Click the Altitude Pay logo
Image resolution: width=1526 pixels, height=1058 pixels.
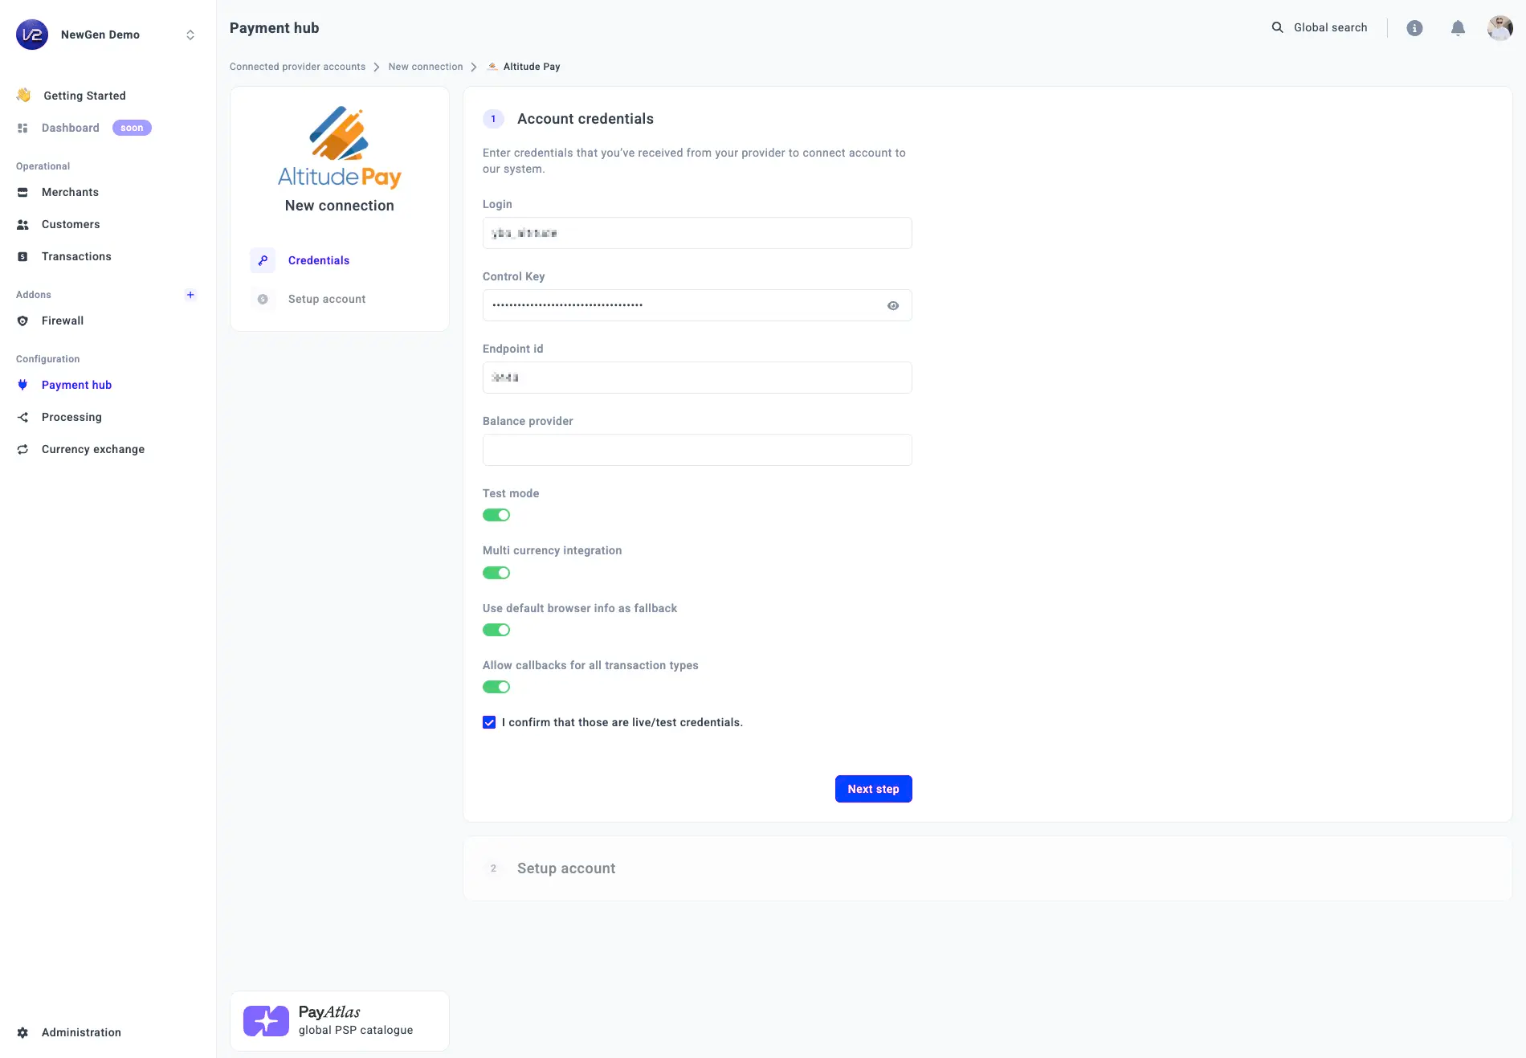click(x=340, y=147)
